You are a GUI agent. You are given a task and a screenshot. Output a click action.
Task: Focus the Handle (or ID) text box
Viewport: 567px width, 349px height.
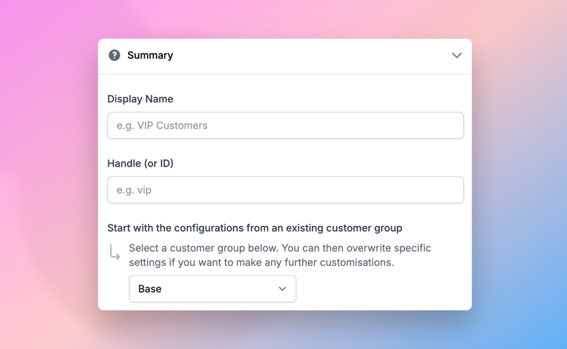pos(285,190)
